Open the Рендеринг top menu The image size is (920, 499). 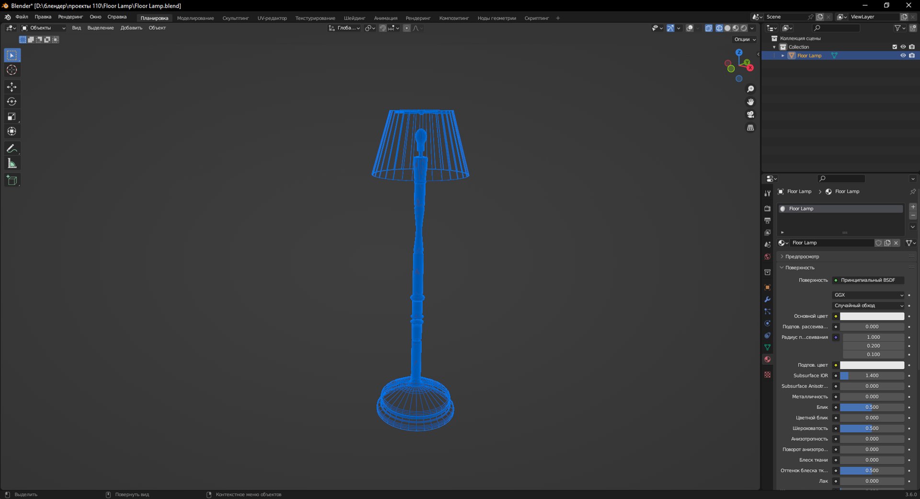70,17
